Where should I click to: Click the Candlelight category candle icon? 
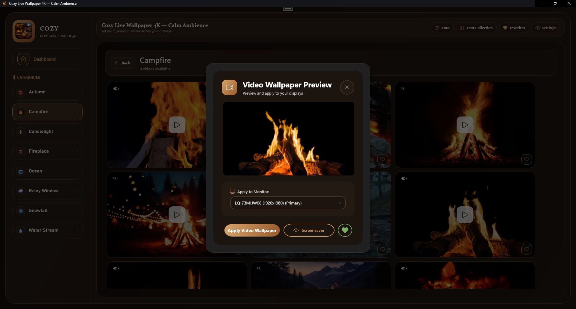21,132
